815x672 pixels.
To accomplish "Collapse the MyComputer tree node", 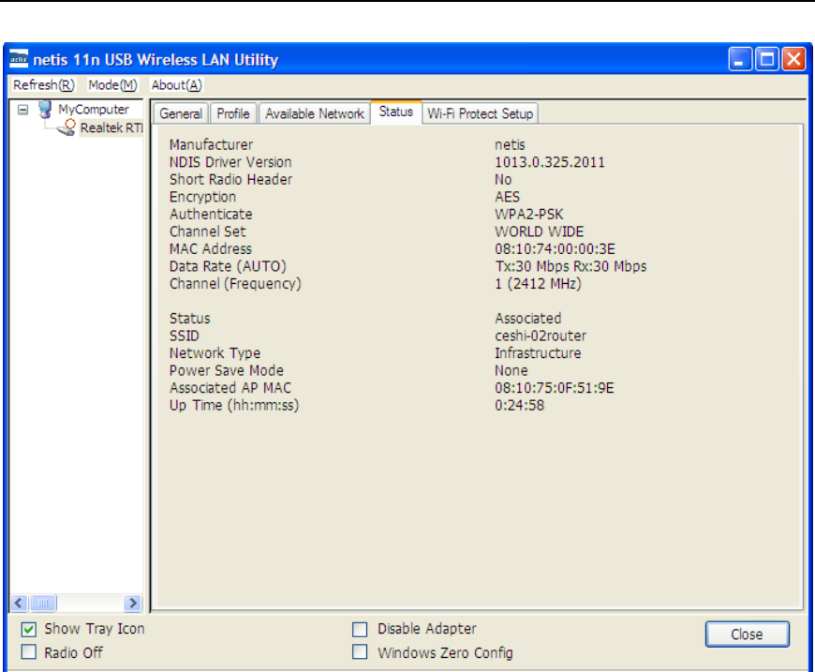I will click(x=22, y=110).
